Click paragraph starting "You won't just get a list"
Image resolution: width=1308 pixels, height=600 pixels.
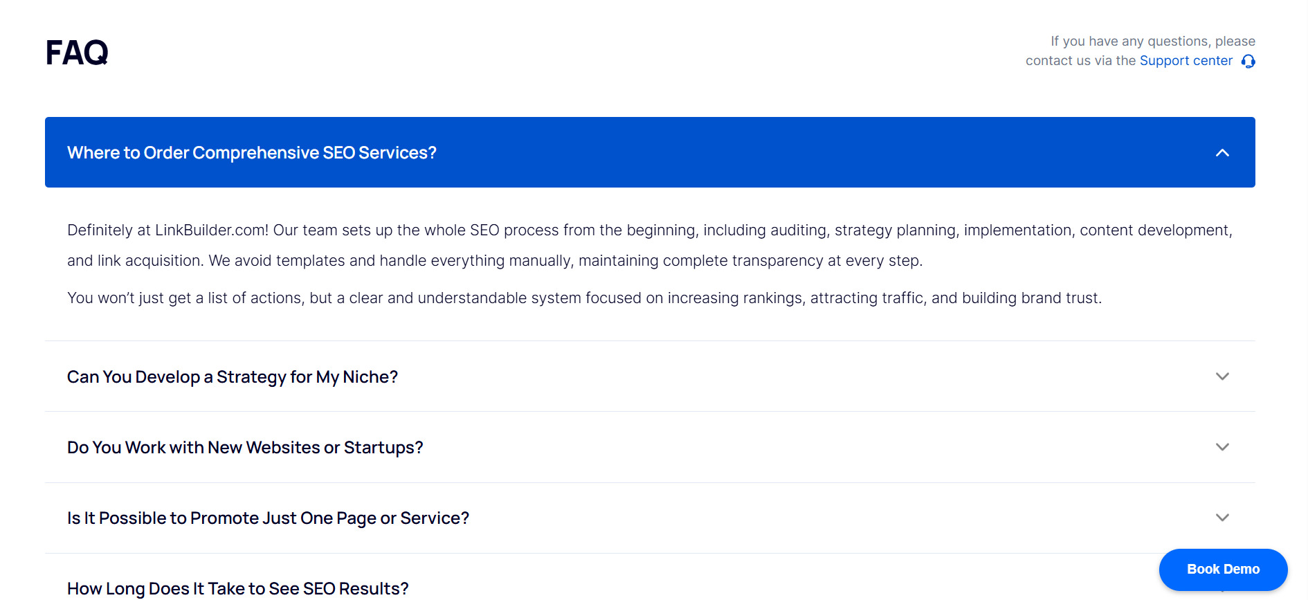point(584,298)
